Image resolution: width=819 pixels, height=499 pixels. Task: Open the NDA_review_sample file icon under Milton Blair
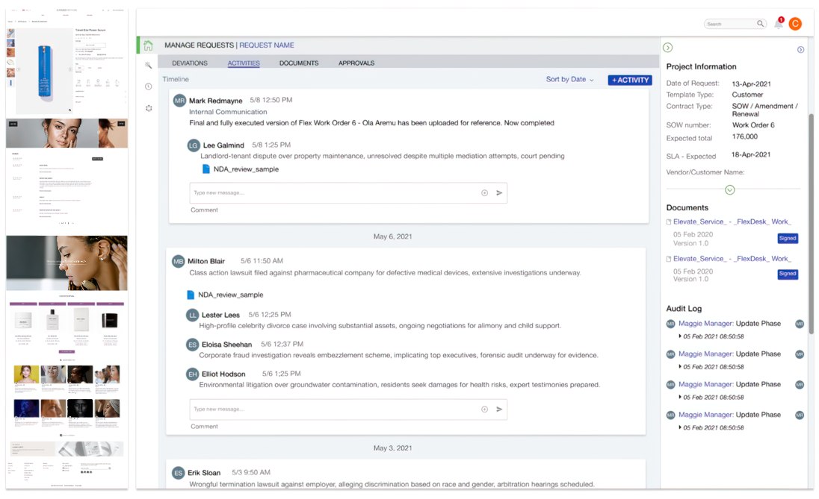[x=191, y=295]
